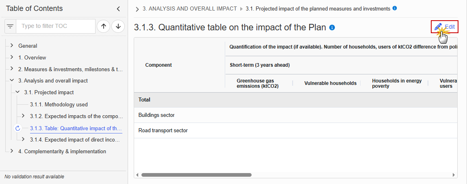The image size is (467, 184).
Task: Click the Type to filter TOC field
Action: pos(56,26)
